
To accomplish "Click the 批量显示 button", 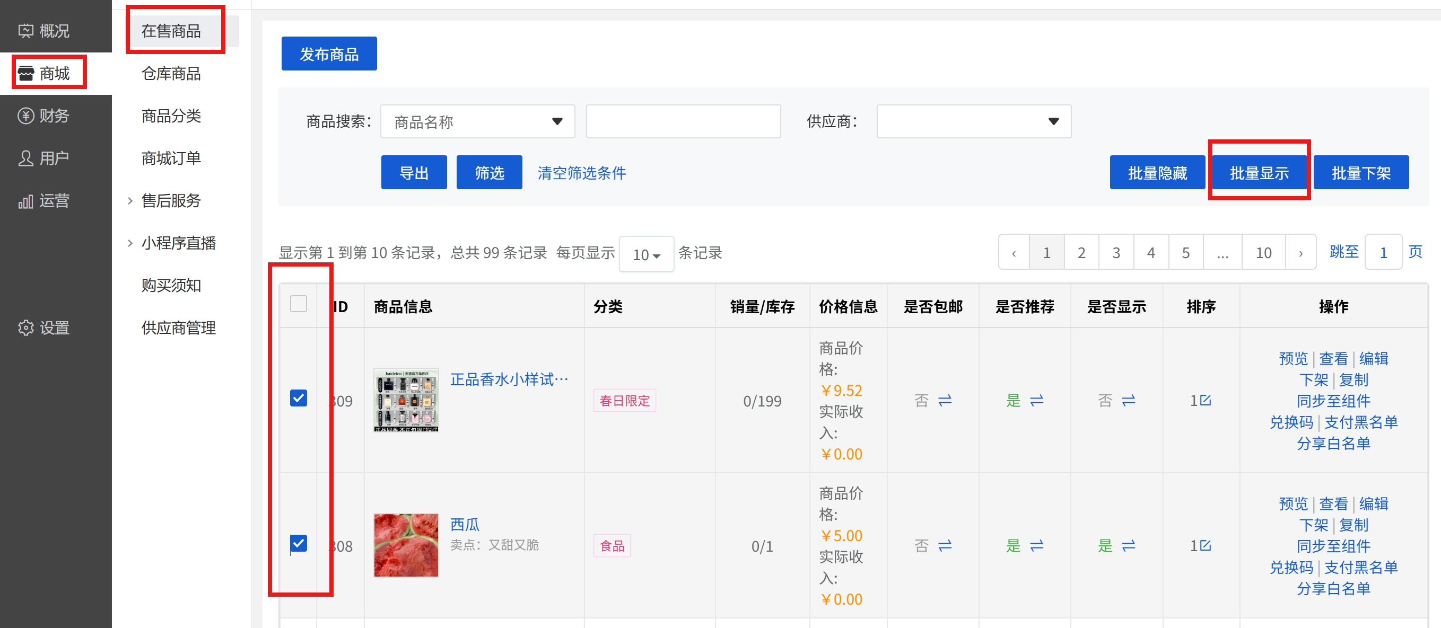I will pos(1259,173).
